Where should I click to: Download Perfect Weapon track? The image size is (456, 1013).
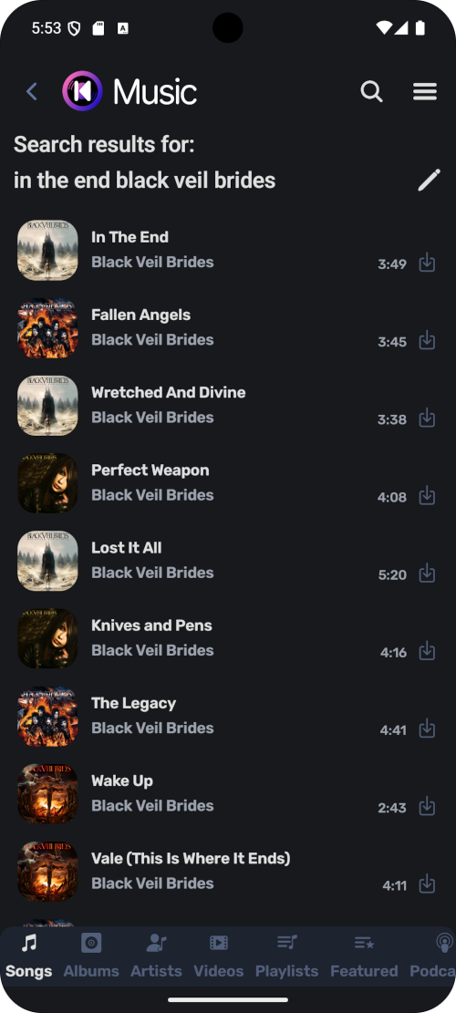click(427, 495)
